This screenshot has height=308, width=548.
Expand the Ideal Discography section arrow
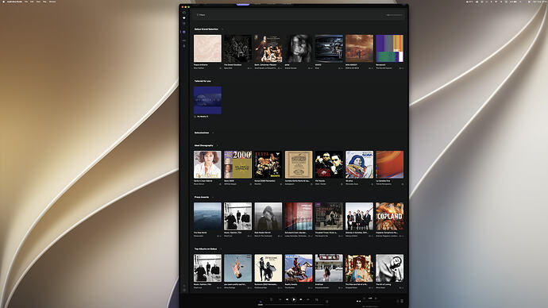click(x=217, y=145)
